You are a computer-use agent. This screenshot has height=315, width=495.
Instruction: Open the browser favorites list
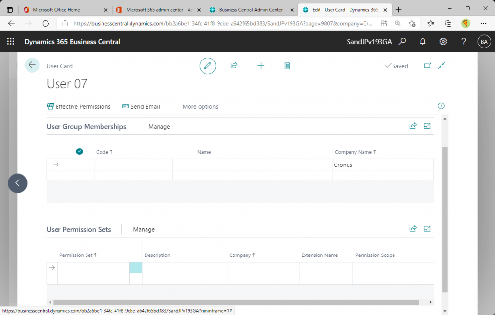[431, 23]
